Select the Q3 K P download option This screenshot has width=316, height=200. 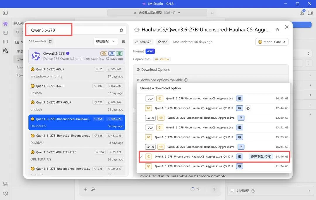[214, 137]
